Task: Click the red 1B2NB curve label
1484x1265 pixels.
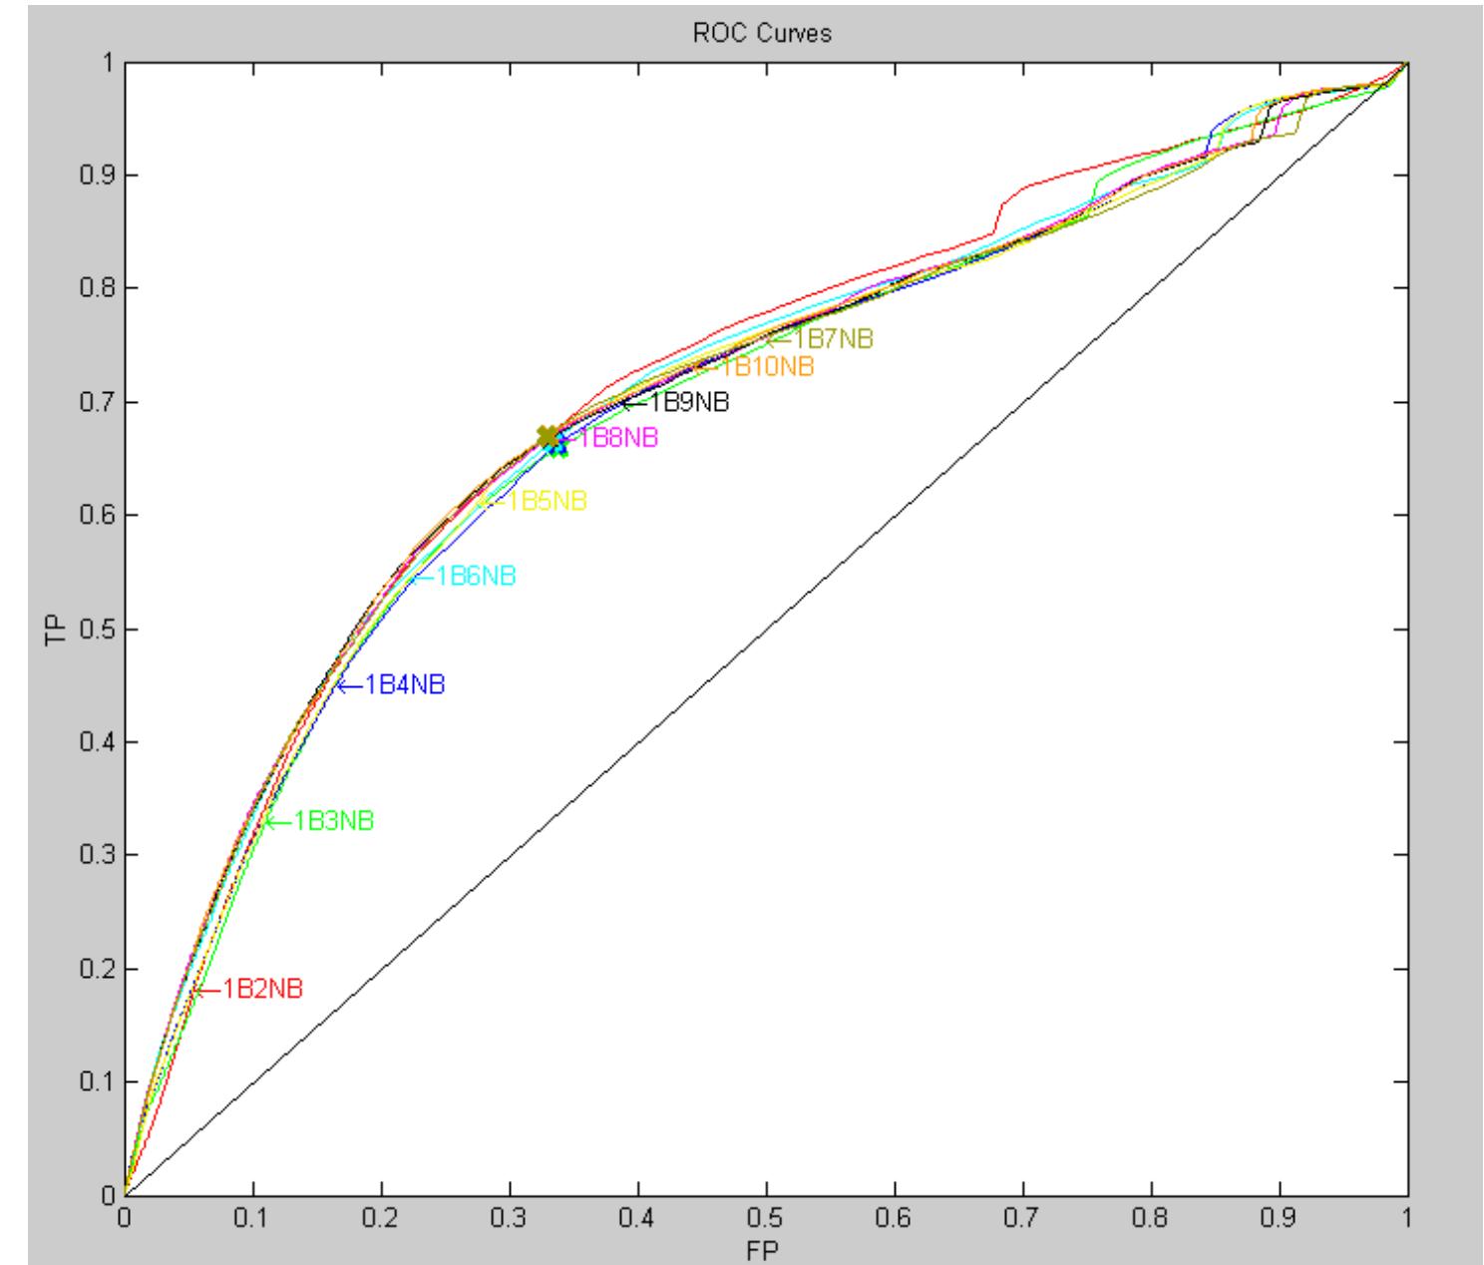Action: [x=261, y=990]
